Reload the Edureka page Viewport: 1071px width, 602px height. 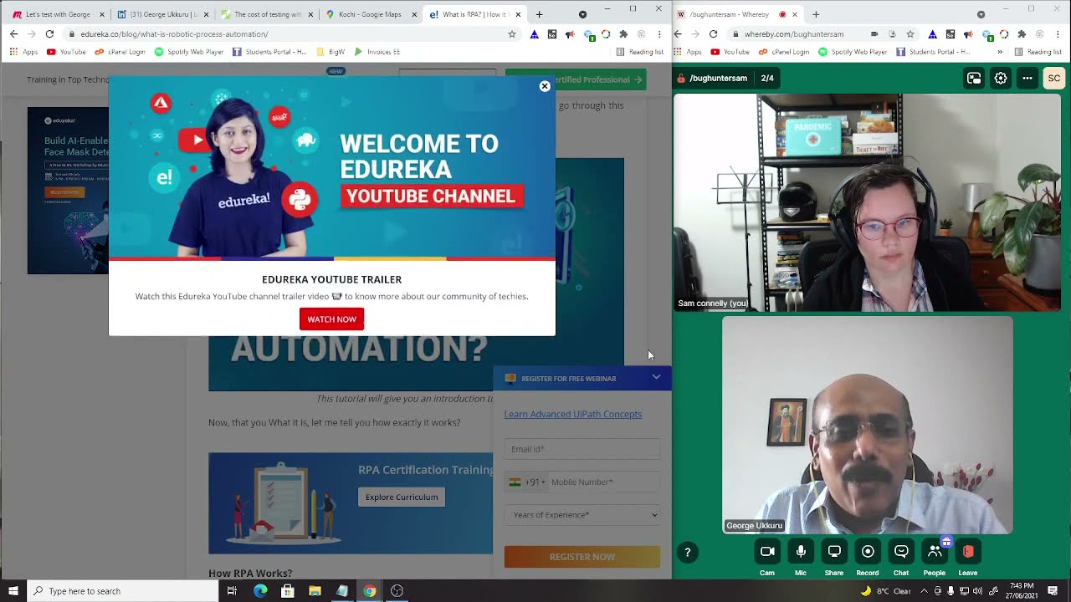coord(49,33)
